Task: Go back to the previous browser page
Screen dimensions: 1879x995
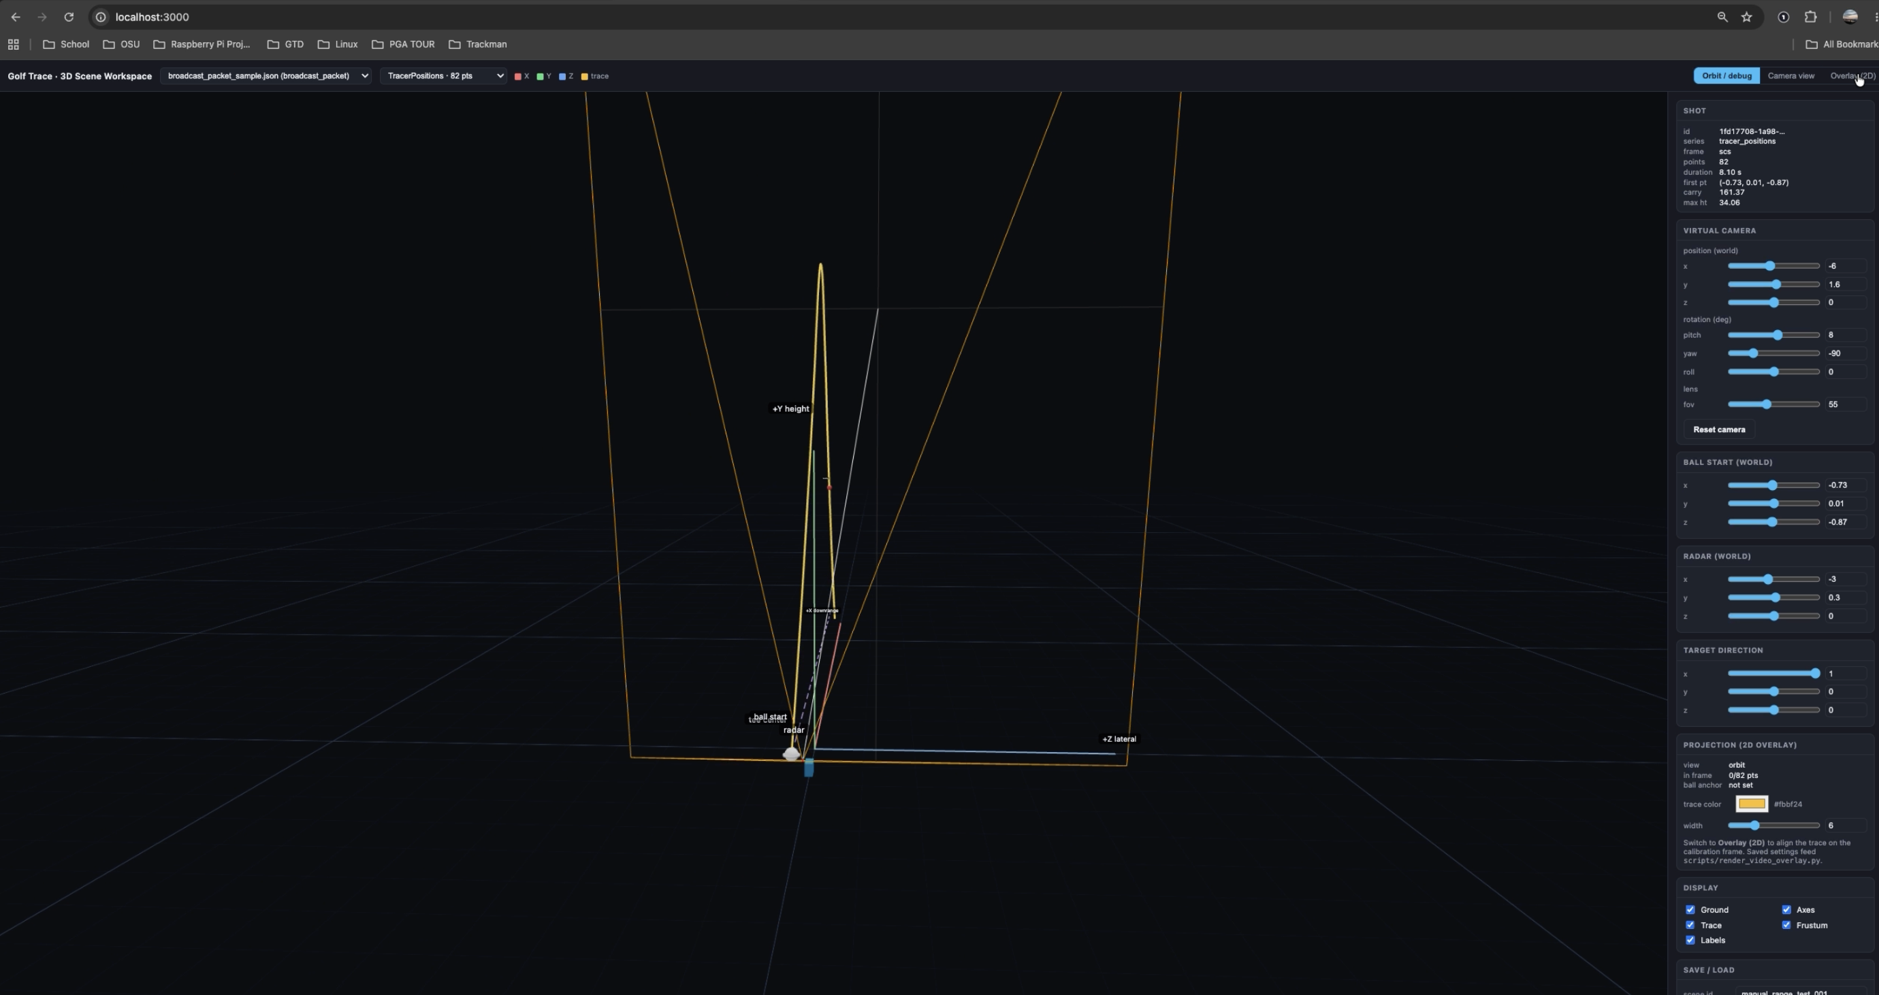Action: pyautogui.click(x=15, y=17)
